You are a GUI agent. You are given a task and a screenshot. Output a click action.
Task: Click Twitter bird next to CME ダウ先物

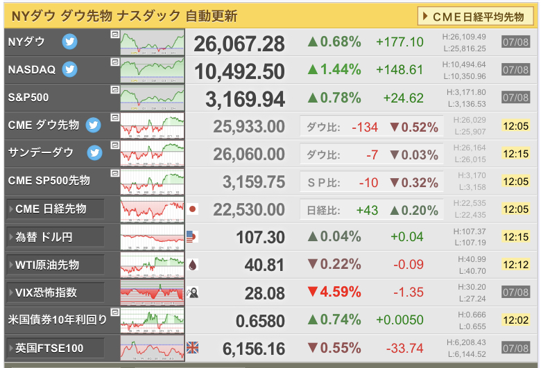click(x=94, y=125)
